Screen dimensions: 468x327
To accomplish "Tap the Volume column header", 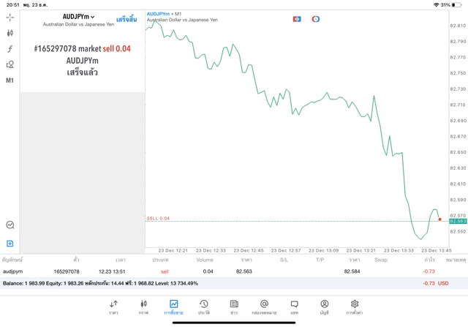I will tap(205, 260).
